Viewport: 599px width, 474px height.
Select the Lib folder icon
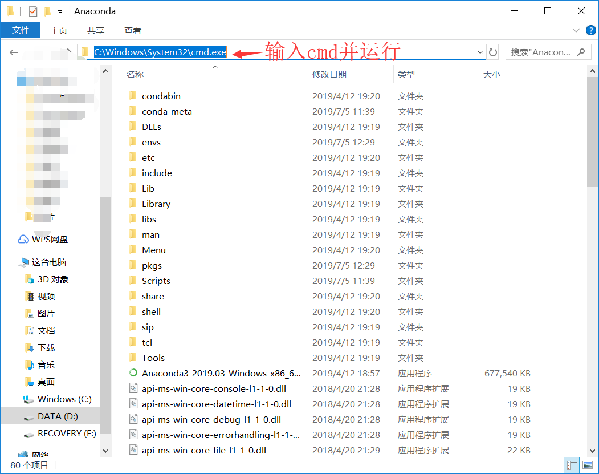[x=133, y=188]
